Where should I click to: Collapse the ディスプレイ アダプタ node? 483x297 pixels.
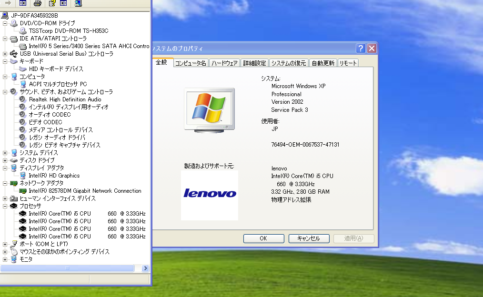5,168
